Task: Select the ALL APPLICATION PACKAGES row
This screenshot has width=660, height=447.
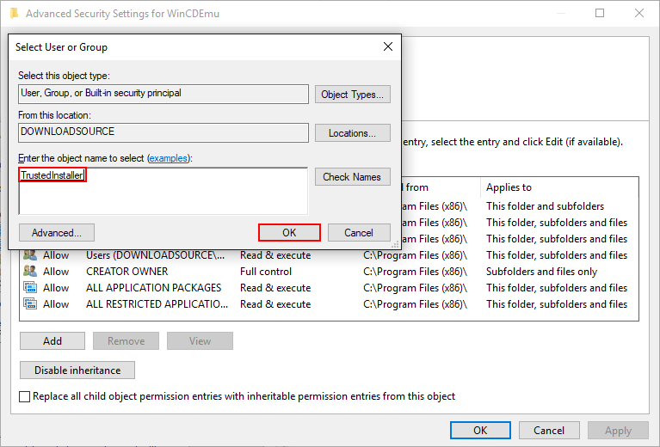Action: (329, 288)
